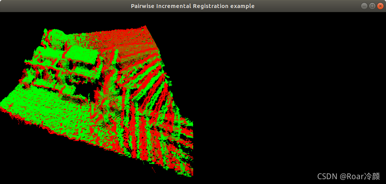
Task: Minimize the Pairwise Incremental Registration window
Action: pyautogui.click(x=364, y=6)
